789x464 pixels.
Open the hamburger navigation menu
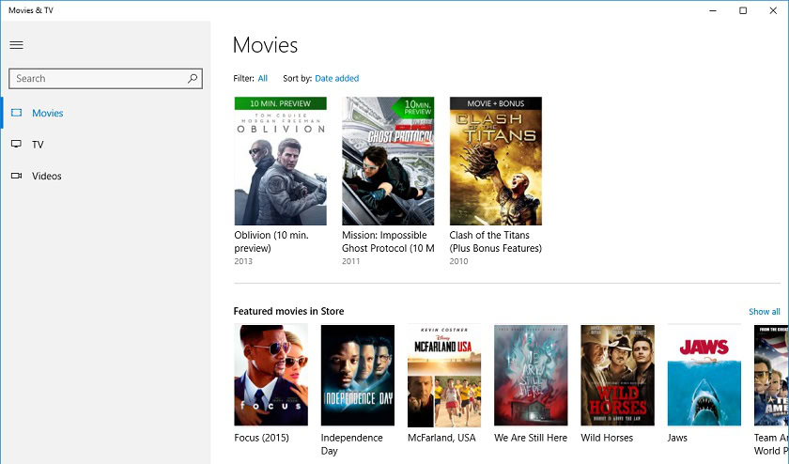pyautogui.click(x=16, y=45)
